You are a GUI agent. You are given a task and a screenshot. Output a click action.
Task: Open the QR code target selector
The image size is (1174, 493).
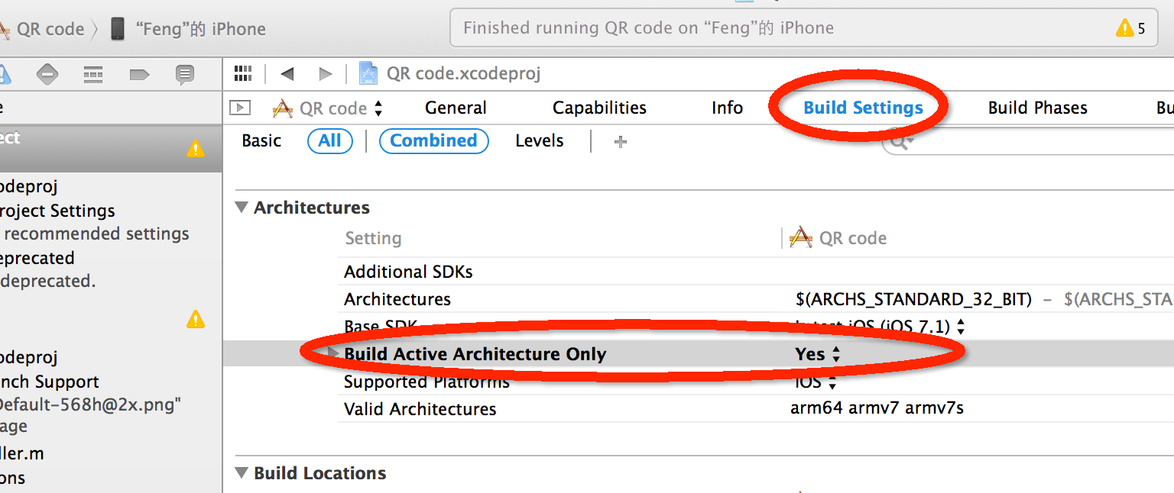(329, 108)
